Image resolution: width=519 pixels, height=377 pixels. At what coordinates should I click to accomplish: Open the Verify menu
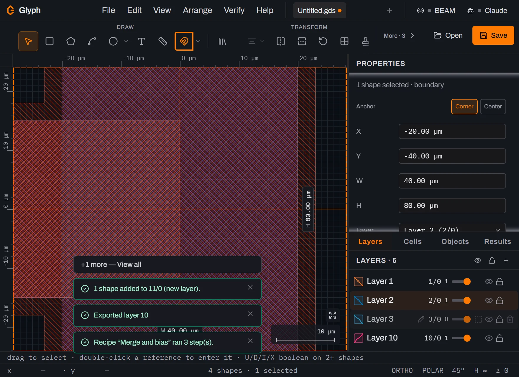click(234, 10)
